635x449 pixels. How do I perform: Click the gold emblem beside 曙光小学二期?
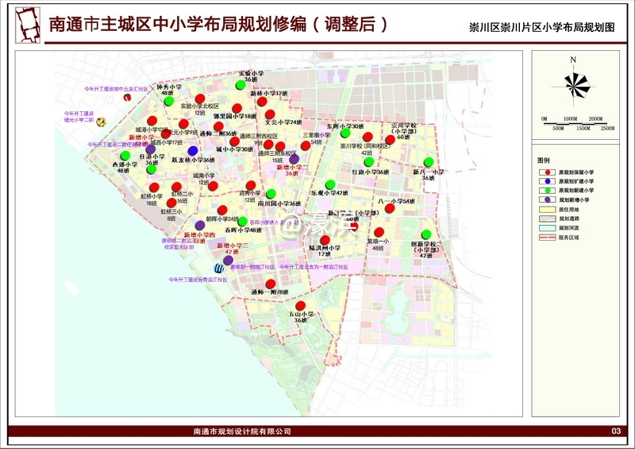pyautogui.click(x=102, y=122)
